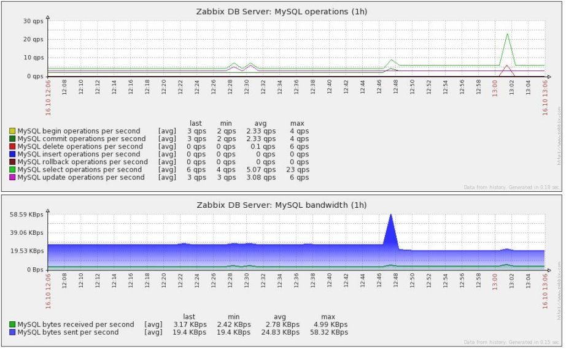This screenshot has width=566, height=350.
Task: Click the 10 qps y-axis label
Action: coord(33,58)
